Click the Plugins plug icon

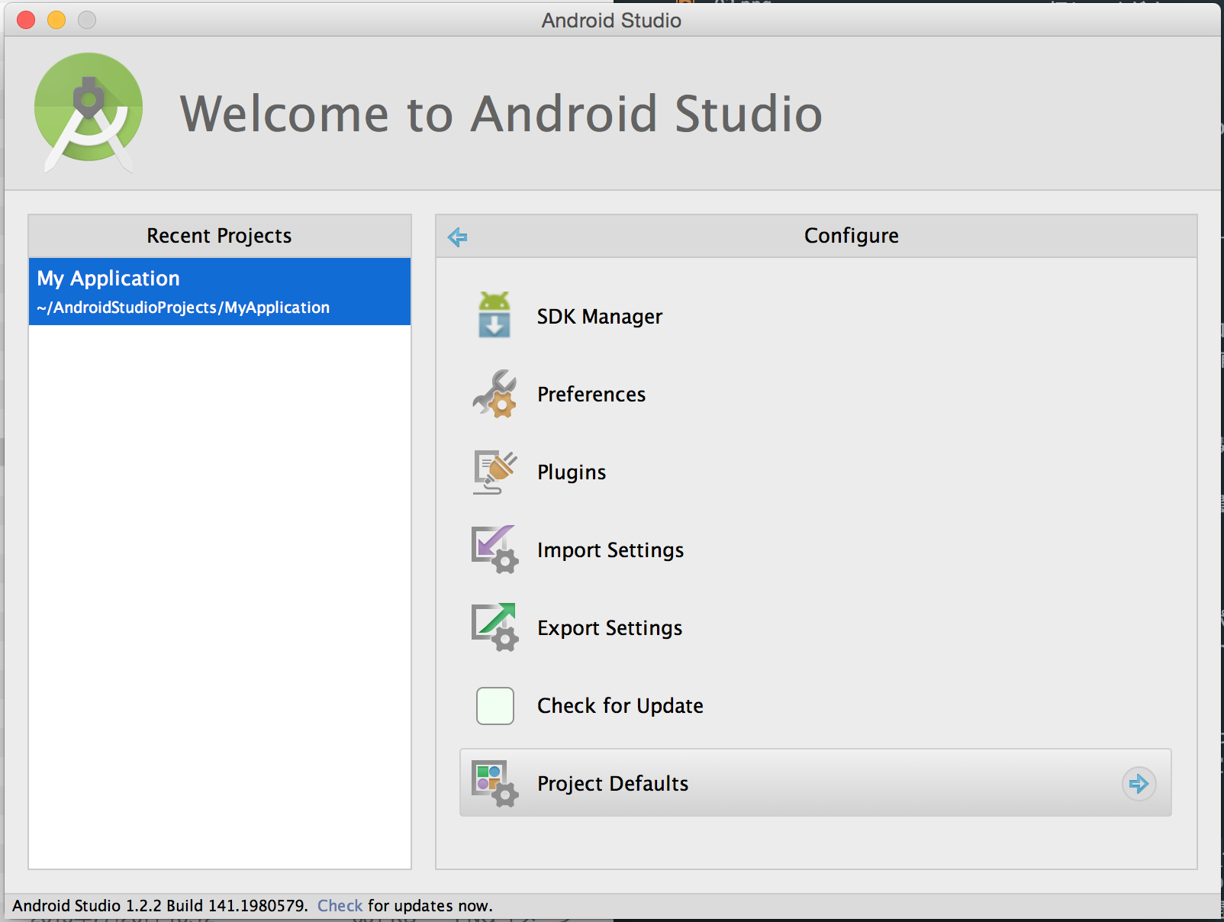[494, 472]
